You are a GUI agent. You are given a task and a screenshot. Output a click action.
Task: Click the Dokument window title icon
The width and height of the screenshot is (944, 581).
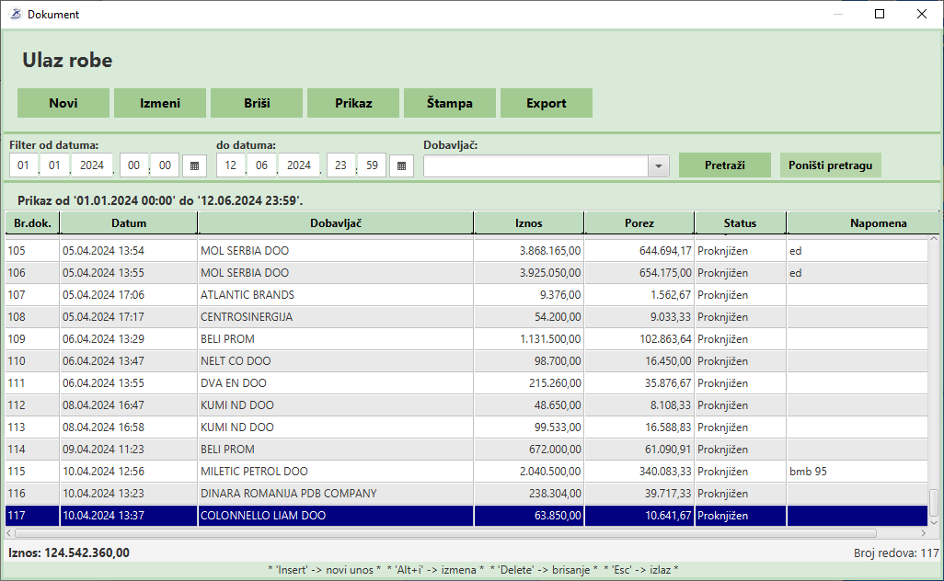pyautogui.click(x=15, y=15)
